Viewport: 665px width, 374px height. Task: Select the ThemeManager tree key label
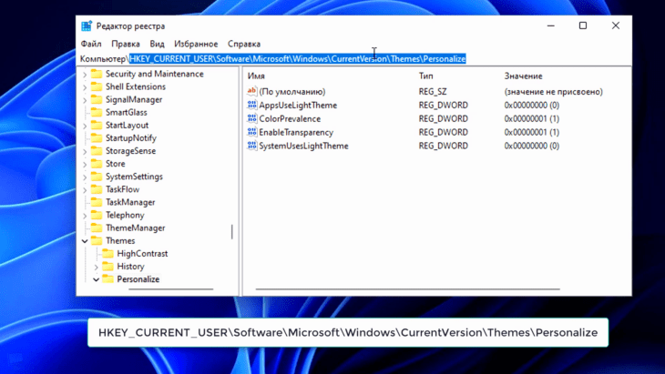[x=136, y=227]
